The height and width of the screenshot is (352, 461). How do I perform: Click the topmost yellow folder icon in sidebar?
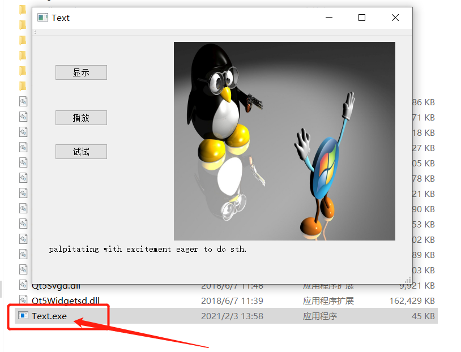(22, 10)
